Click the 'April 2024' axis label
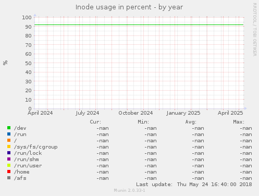The image size is (259, 196). (x=40, y=113)
